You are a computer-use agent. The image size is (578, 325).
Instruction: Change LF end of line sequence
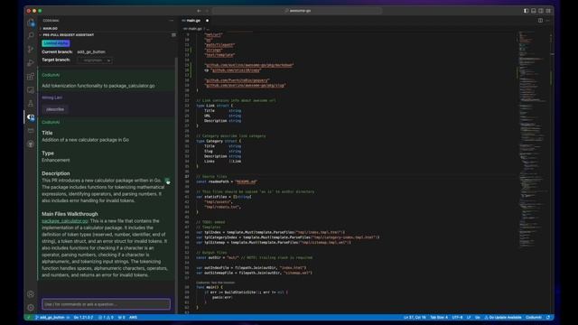[x=469, y=317]
